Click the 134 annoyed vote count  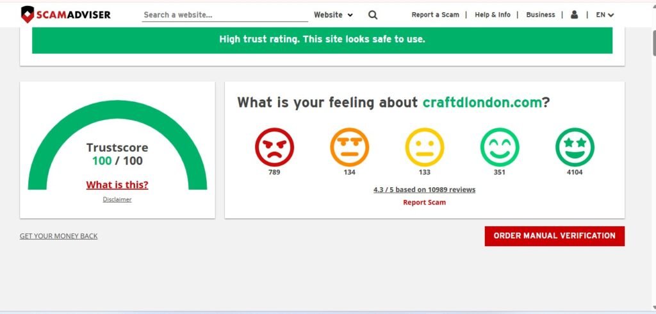[349, 172]
